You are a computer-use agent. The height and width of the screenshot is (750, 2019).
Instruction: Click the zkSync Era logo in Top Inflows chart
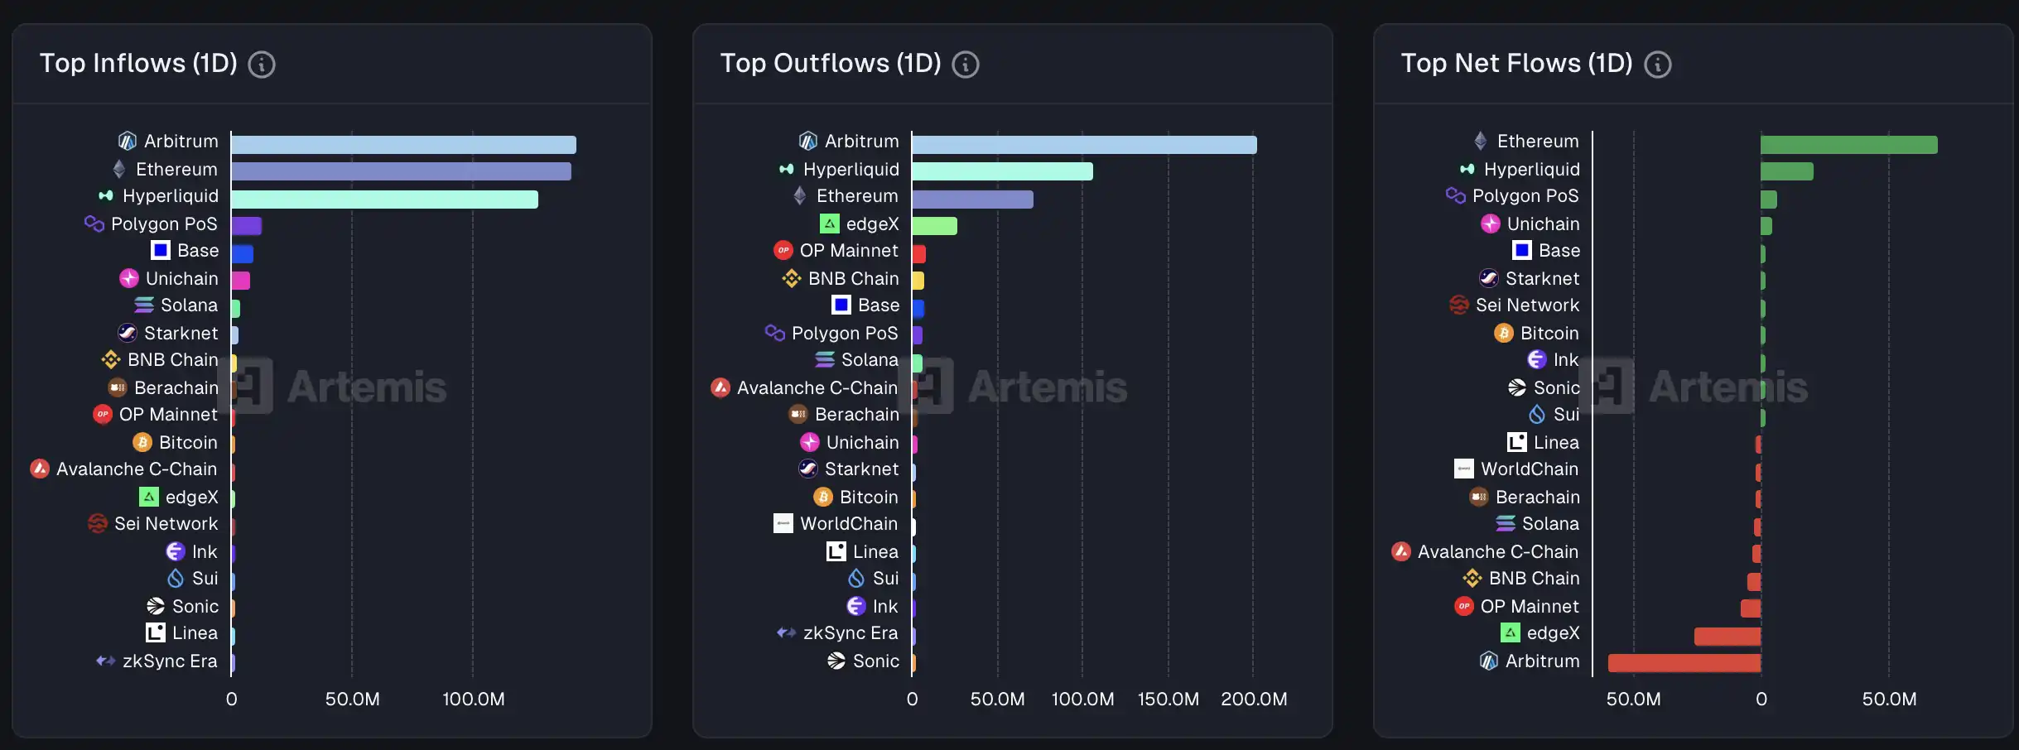[x=105, y=661]
